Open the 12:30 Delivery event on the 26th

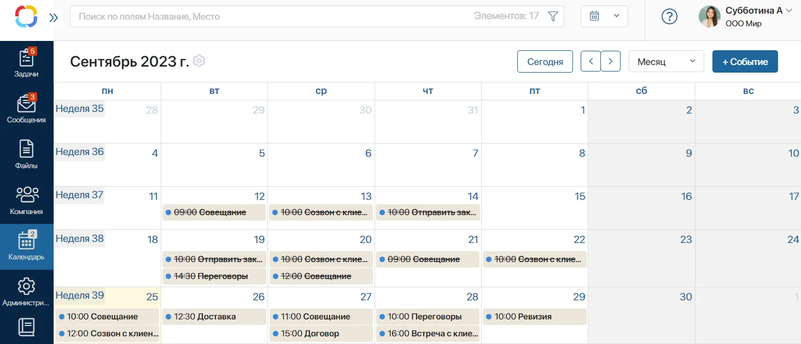(x=214, y=317)
